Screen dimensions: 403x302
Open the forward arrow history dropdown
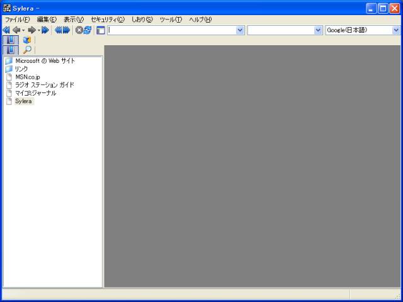tap(39, 31)
